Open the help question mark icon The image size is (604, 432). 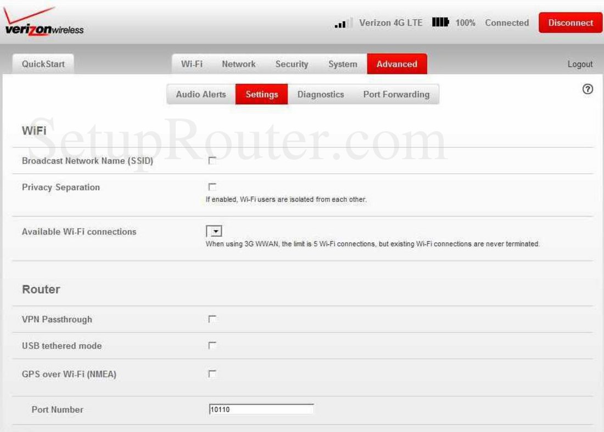coord(588,89)
